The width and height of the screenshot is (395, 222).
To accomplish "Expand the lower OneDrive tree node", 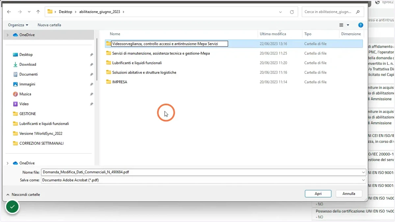I will (x=8, y=163).
